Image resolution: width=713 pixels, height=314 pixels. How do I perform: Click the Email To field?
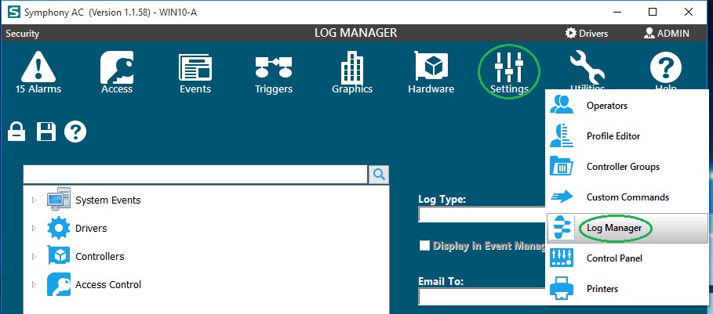point(482,296)
